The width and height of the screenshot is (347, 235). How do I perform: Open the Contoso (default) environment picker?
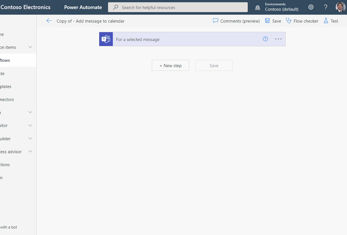(x=277, y=7)
